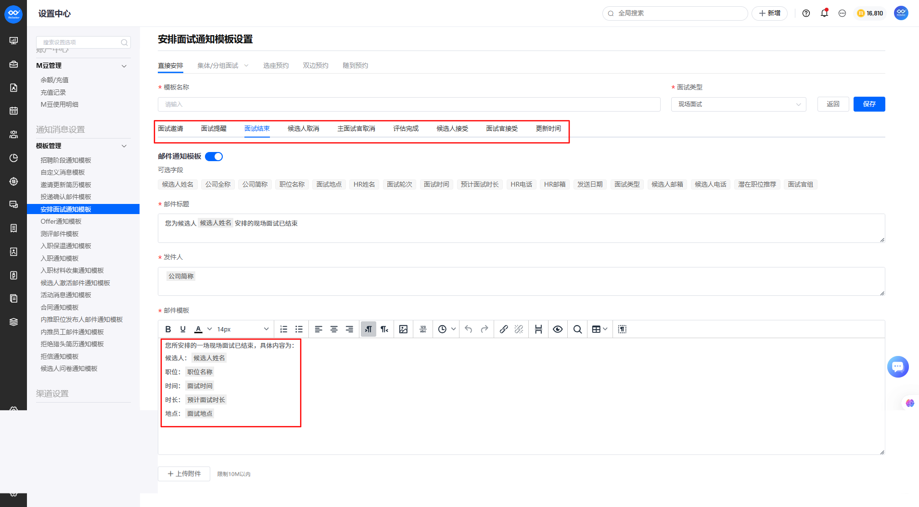The image size is (919, 507).
Task: Align text right in editor
Action: (x=349, y=330)
